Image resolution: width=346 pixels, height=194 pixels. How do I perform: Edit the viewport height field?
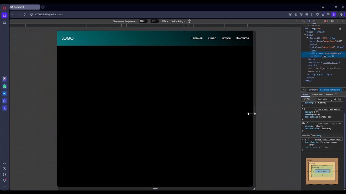click(x=154, y=21)
